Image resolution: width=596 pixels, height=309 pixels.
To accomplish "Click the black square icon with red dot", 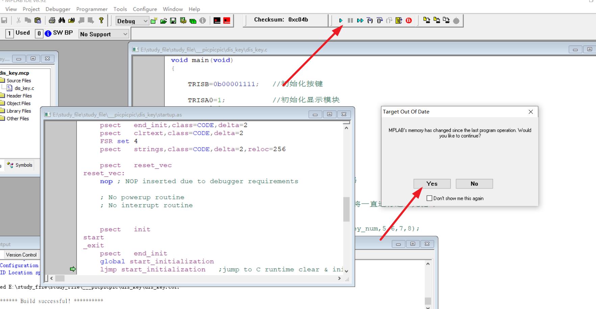I will (x=217, y=21).
